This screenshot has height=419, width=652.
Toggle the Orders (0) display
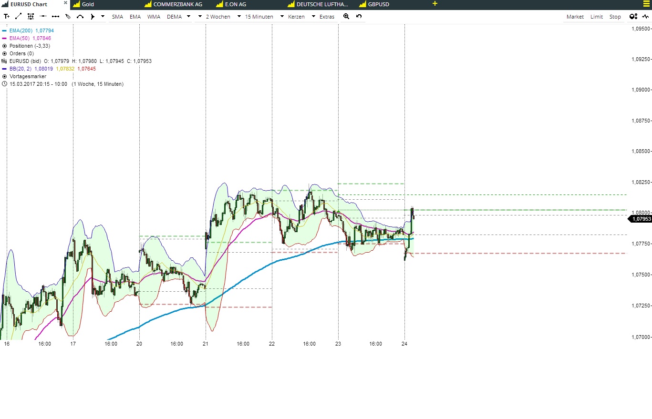[x=5, y=53]
